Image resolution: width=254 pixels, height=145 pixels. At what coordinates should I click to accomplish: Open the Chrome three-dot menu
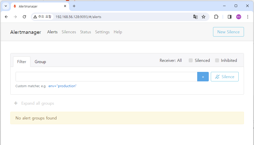[x=248, y=17]
